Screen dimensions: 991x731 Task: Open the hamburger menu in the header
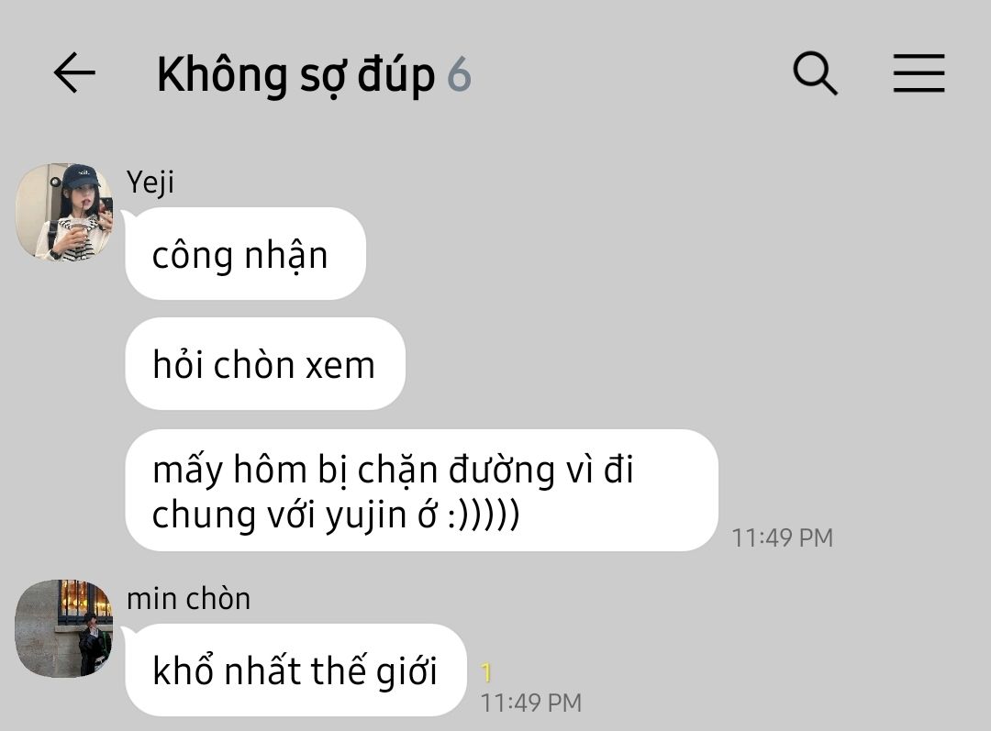[x=919, y=73]
